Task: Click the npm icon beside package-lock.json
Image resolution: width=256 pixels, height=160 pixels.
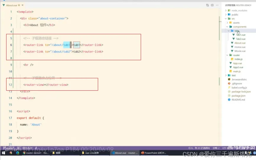Action: (229, 92)
